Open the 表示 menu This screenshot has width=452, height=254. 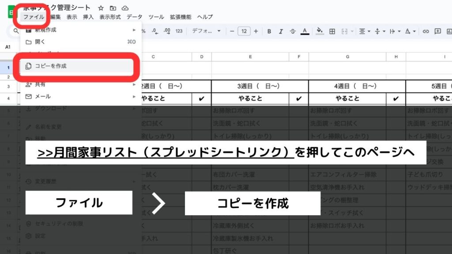(72, 17)
